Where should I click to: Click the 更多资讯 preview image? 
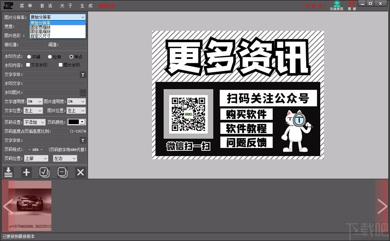tap(238, 95)
